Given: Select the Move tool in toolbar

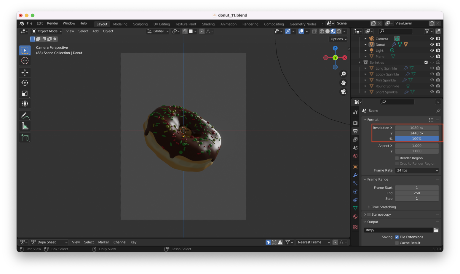Looking at the screenshot, I should [25, 73].
